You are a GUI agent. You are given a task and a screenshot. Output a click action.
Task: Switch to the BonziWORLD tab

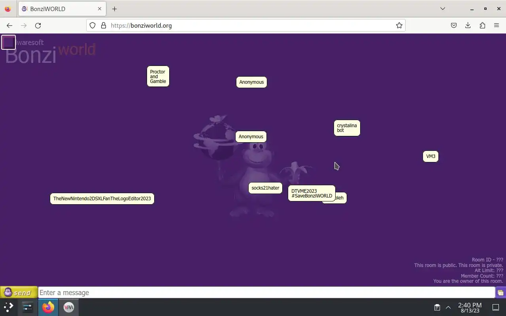pos(62,9)
